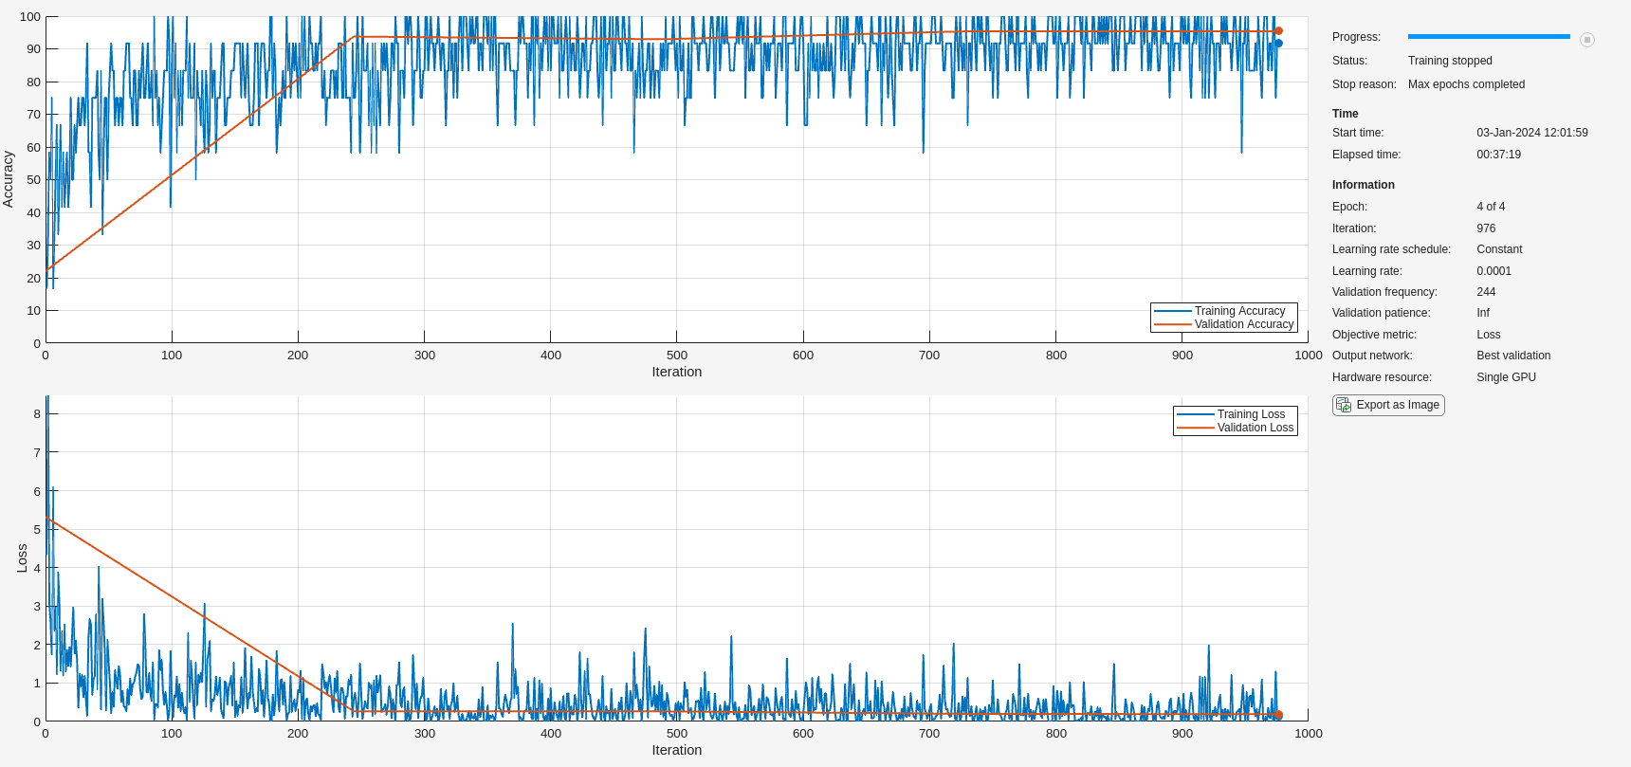Click the Accuracy y-axis label
The image size is (1631, 767).
[9, 178]
